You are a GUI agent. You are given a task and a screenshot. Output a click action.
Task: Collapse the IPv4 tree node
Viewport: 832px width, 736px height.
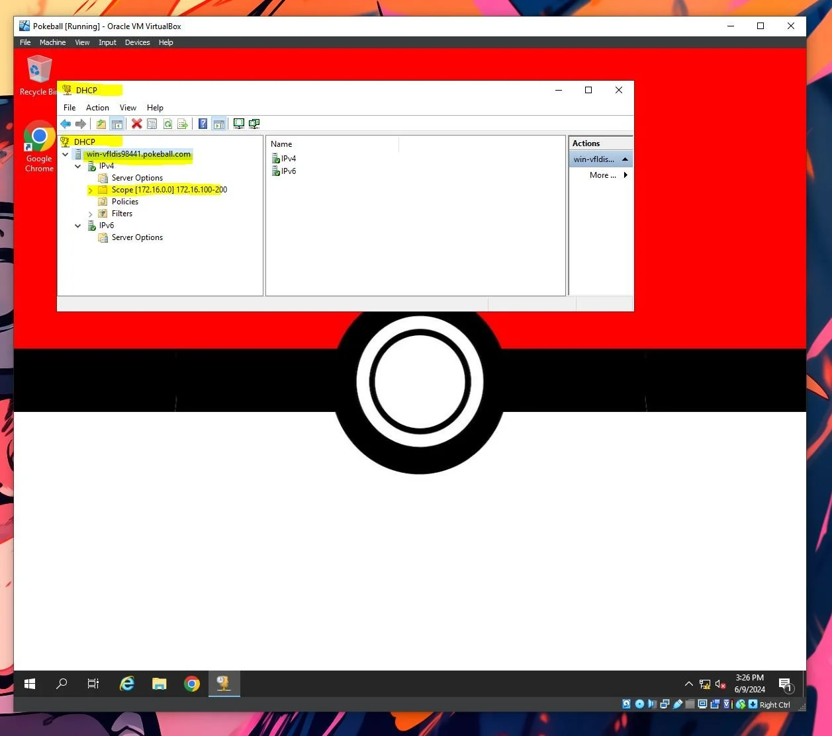point(78,166)
